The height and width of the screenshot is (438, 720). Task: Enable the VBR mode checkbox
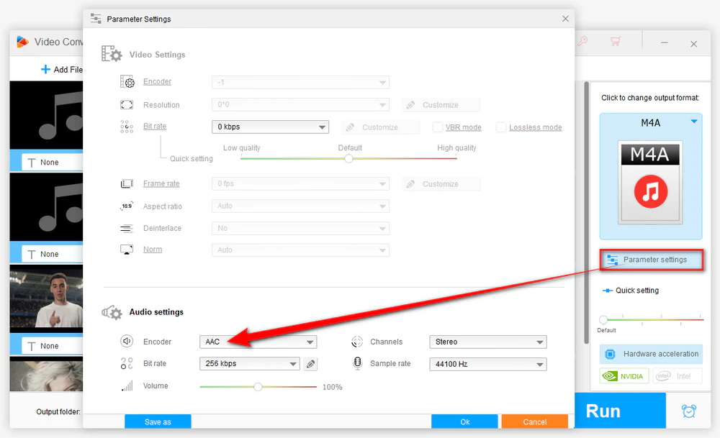point(438,127)
